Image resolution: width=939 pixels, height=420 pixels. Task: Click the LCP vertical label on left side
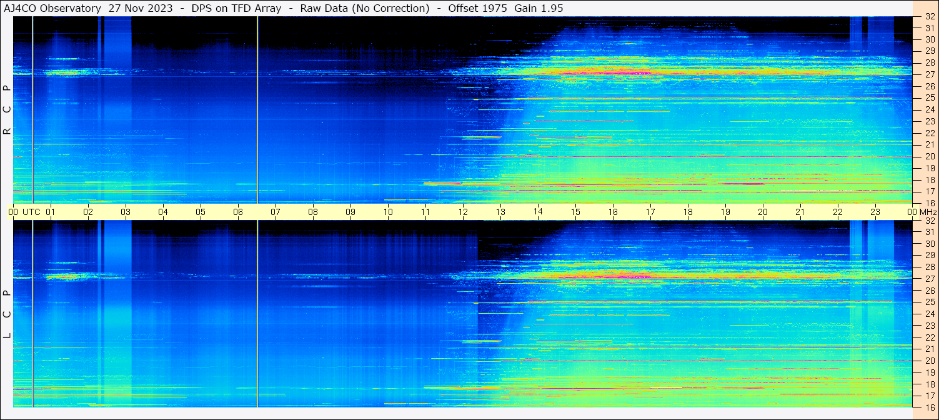pyautogui.click(x=7, y=314)
